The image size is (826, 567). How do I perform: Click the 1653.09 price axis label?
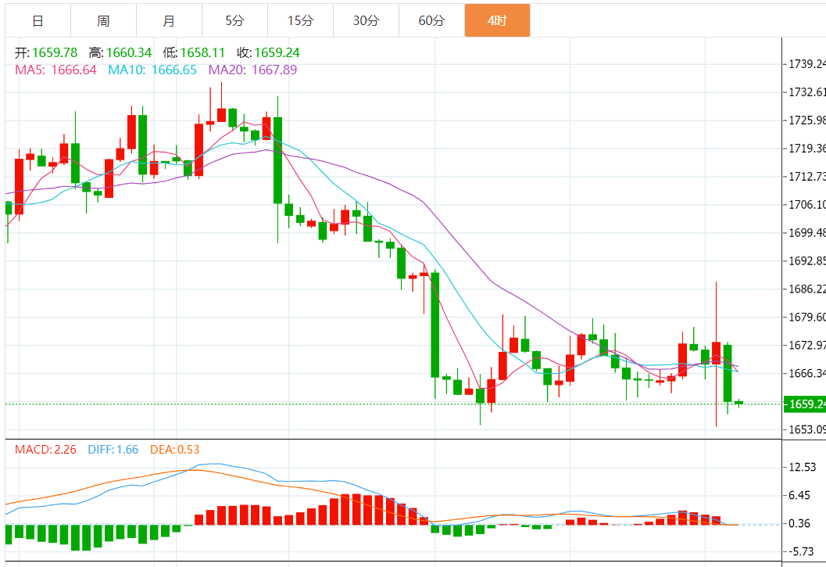[806, 429]
